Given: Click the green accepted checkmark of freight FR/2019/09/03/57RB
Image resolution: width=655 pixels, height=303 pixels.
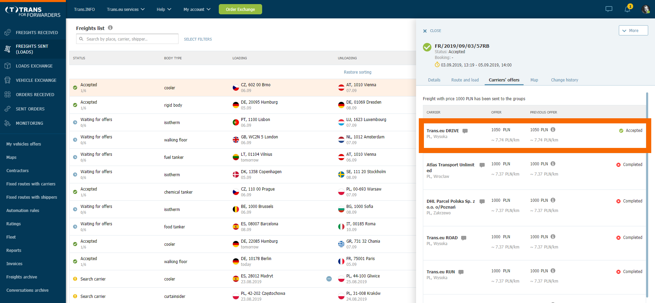Looking at the screenshot, I should 427,47.
